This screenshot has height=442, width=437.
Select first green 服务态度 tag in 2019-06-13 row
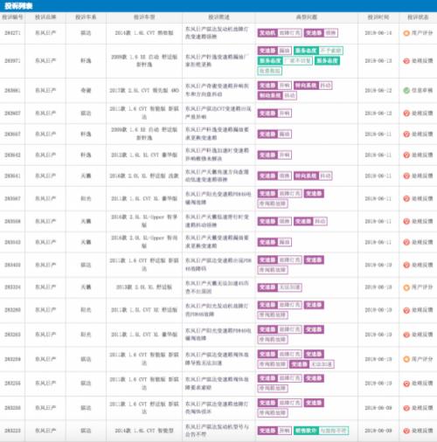pos(306,51)
